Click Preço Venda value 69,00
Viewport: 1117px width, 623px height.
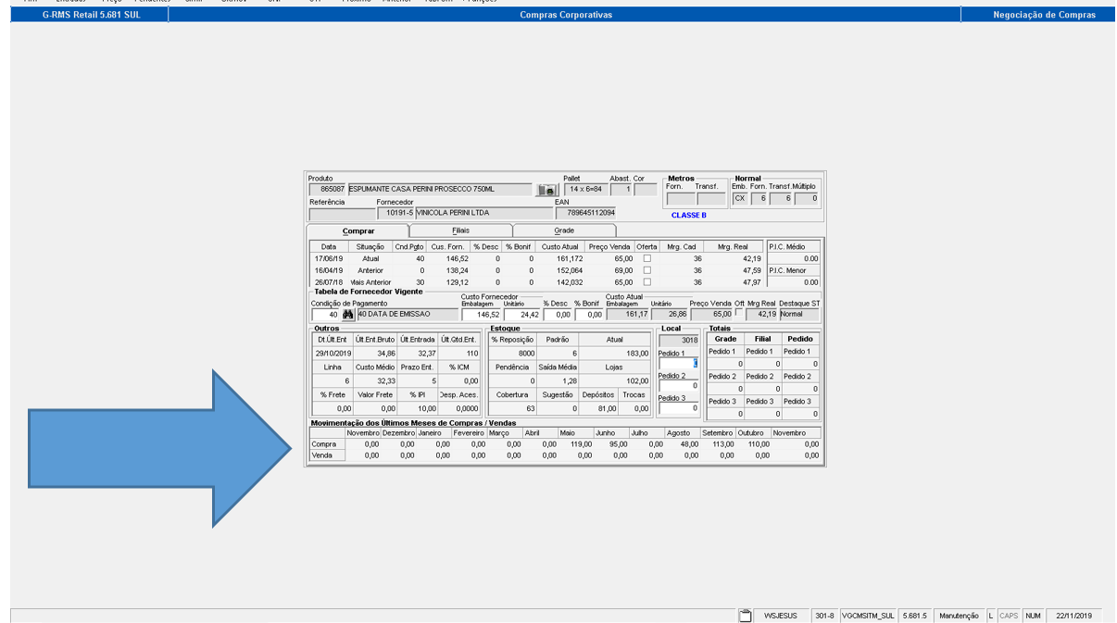pyautogui.click(x=623, y=270)
